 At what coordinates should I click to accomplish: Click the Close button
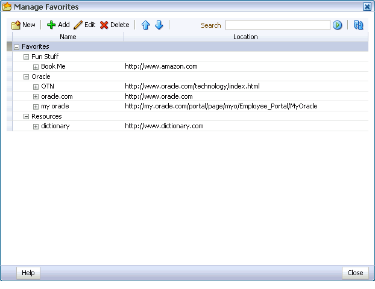pyautogui.click(x=355, y=273)
